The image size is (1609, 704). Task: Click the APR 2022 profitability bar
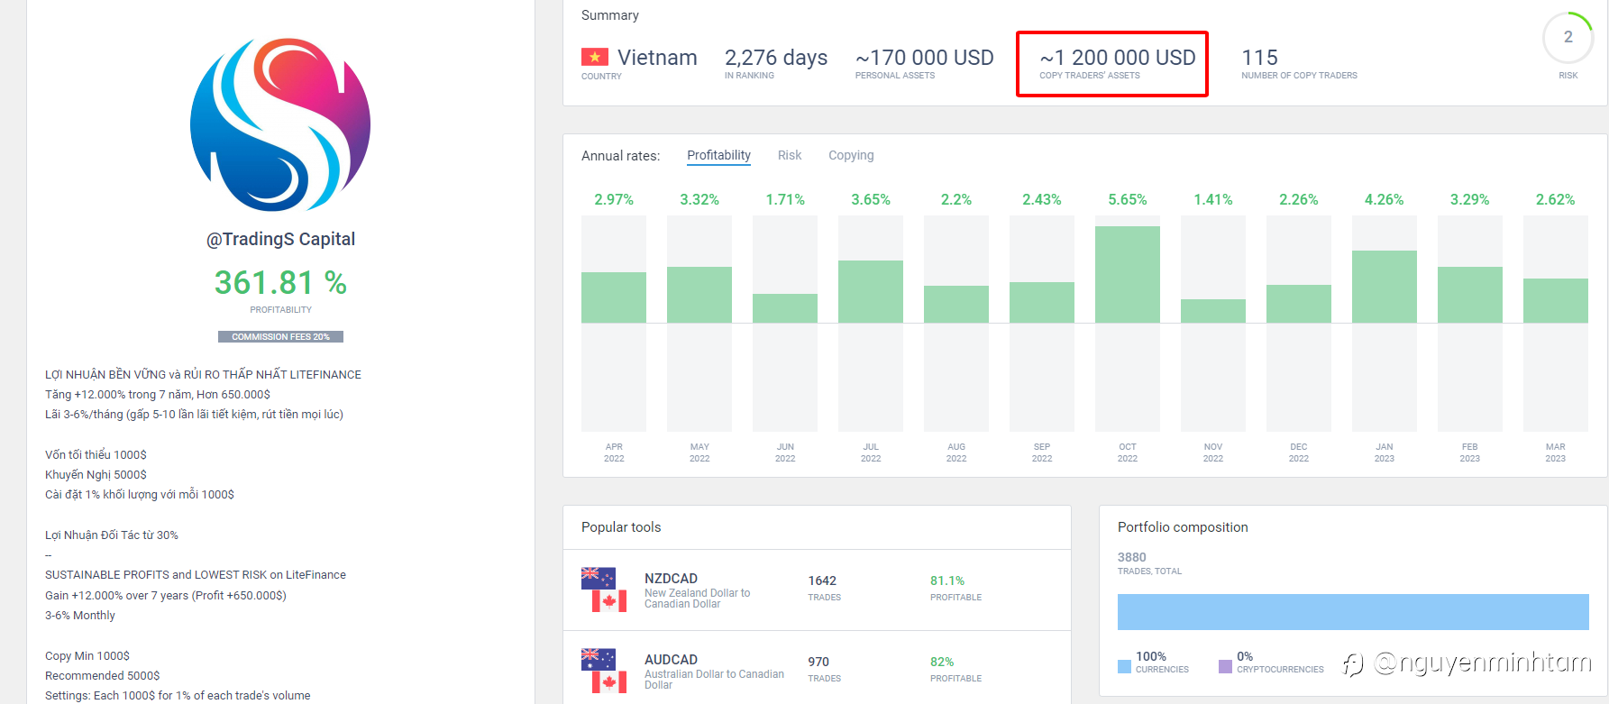coord(614,297)
